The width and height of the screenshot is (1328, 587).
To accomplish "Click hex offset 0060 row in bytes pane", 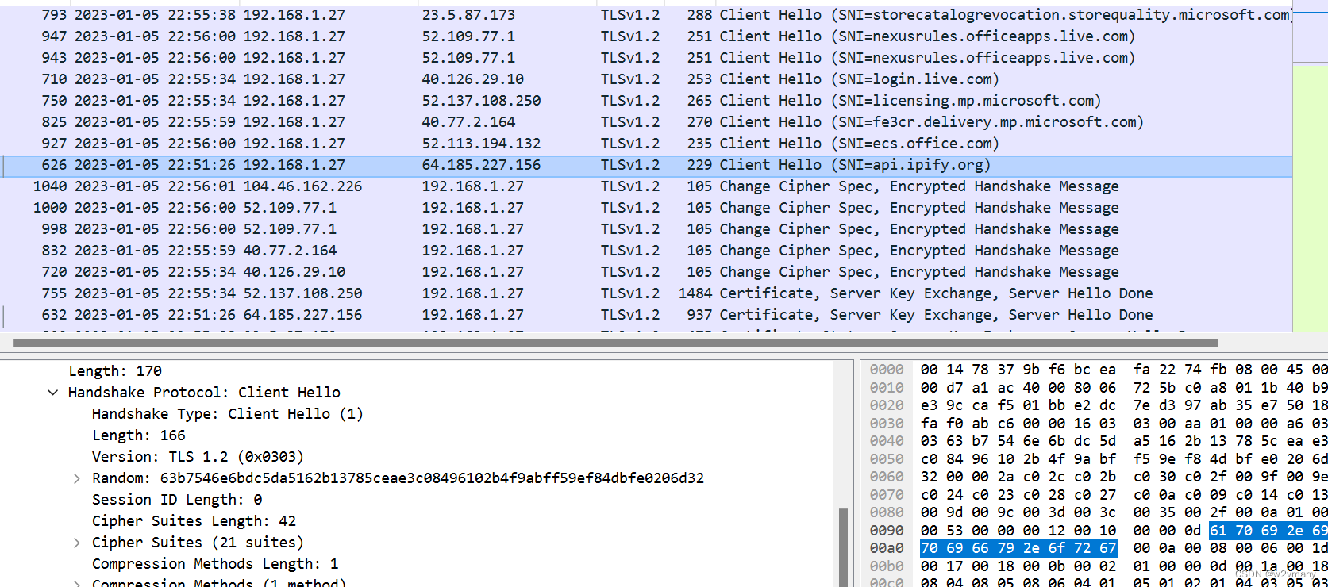I will pos(887,477).
